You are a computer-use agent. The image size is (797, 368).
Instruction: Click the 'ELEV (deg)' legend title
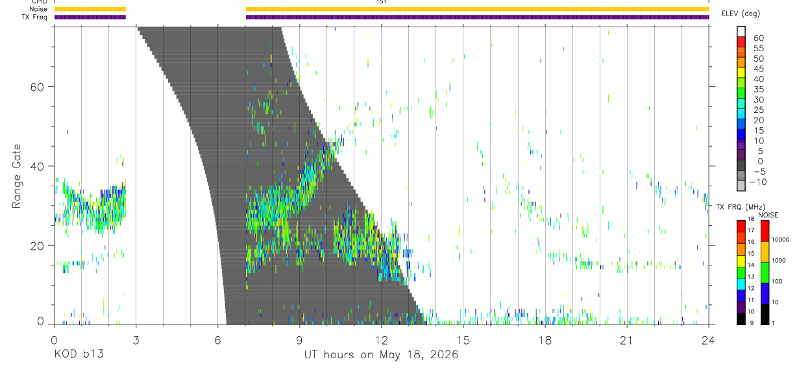(741, 14)
